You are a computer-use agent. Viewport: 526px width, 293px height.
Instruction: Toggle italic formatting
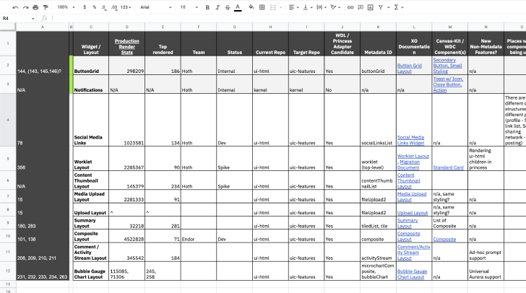[x=217, y=6]
